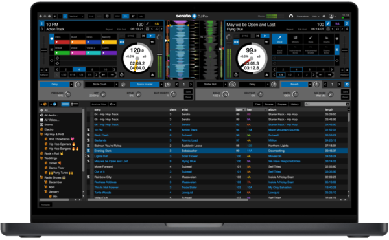389x240 pixels.
Task: Open the headphone cue mix icon in header
Action: coord(290,16)
